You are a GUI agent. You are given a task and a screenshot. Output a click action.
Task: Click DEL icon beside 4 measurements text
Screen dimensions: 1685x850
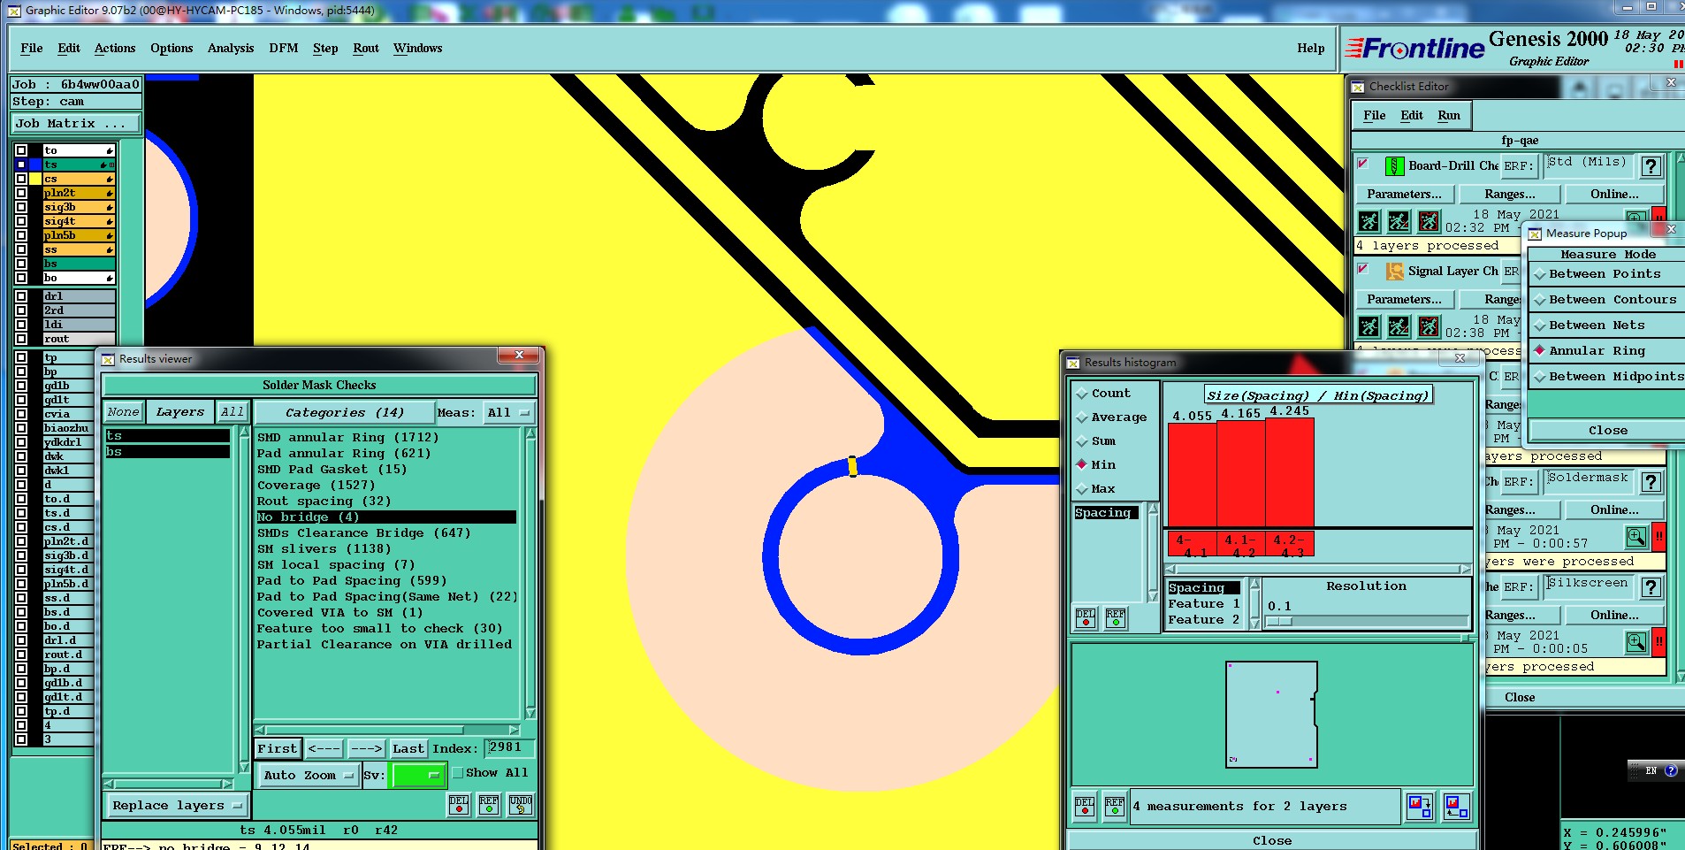coord(1085,806)
